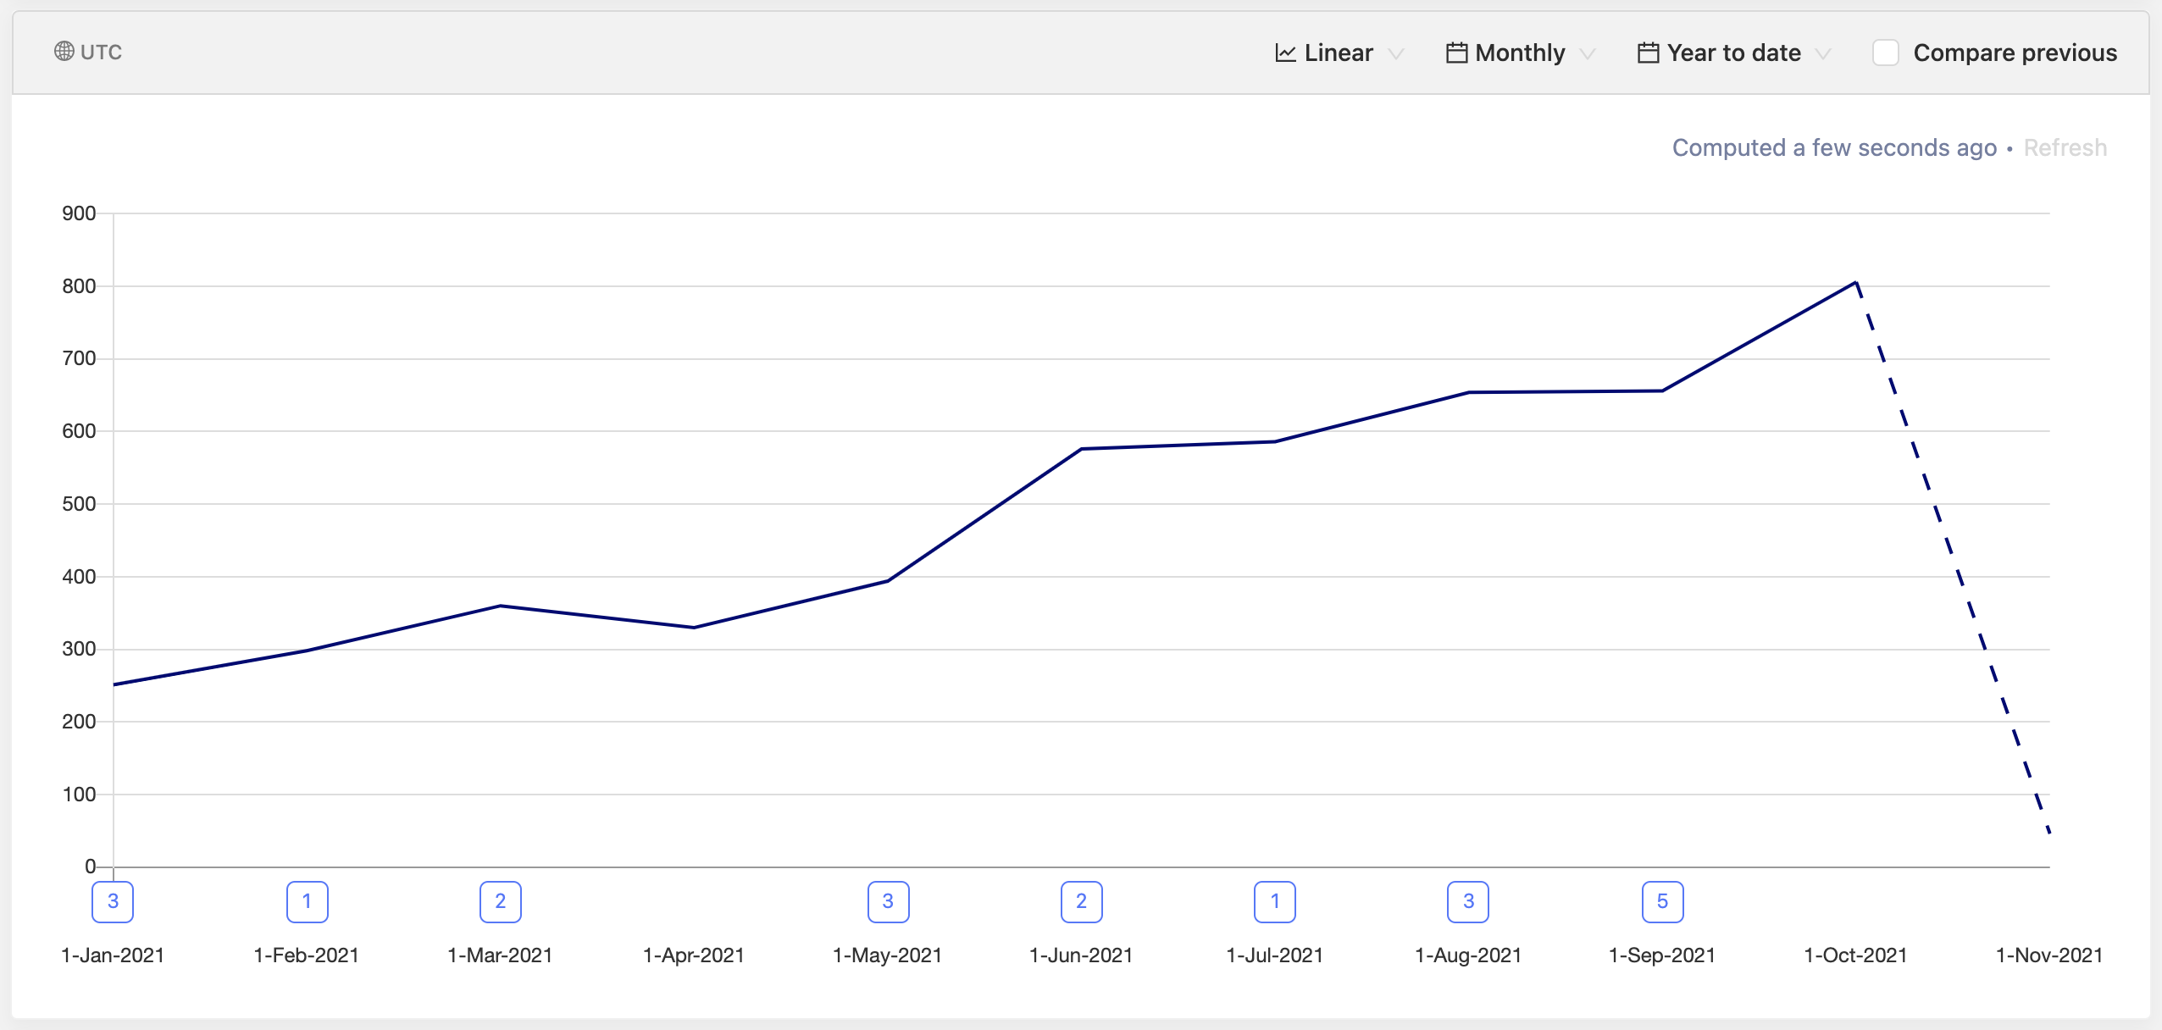Open annotation badge 3 under 1-Aug-2021

click(1468, 902)
